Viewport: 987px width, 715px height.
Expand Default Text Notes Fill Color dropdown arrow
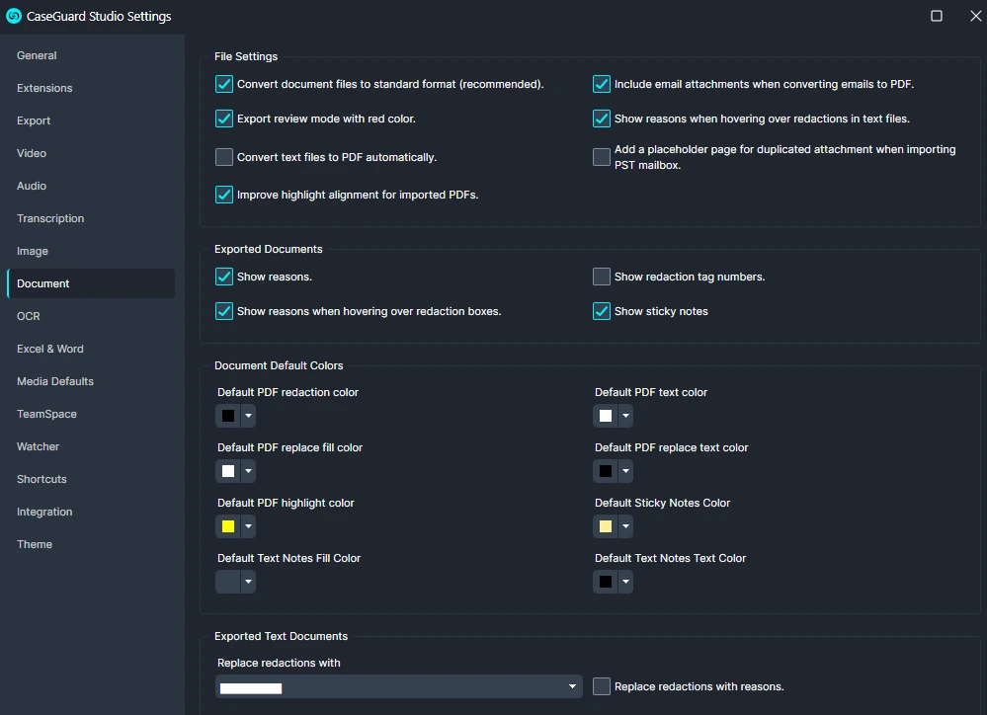point(248,582)
